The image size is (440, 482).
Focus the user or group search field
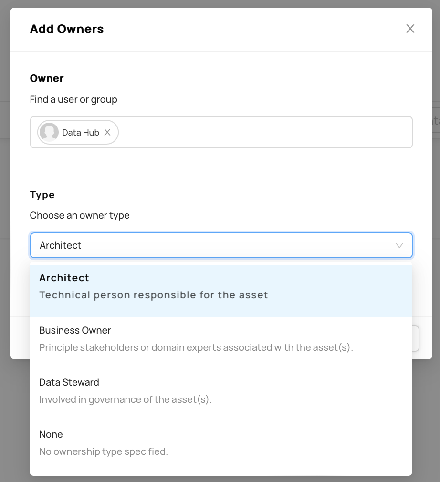tap(264, 132)
